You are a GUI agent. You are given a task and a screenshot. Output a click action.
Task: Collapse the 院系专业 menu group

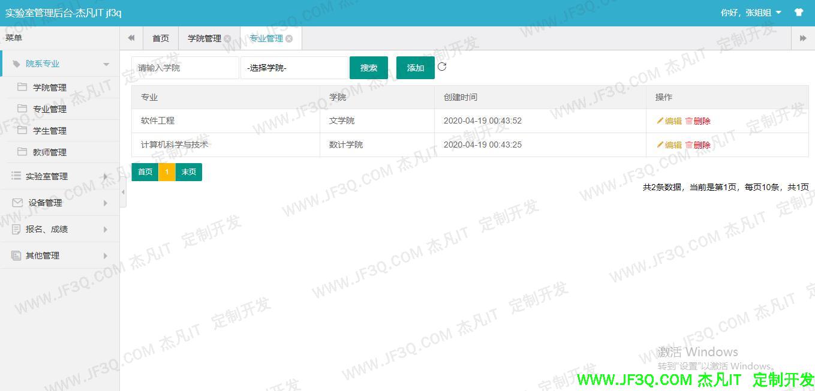pyautogui.click(x=60, y=64)
